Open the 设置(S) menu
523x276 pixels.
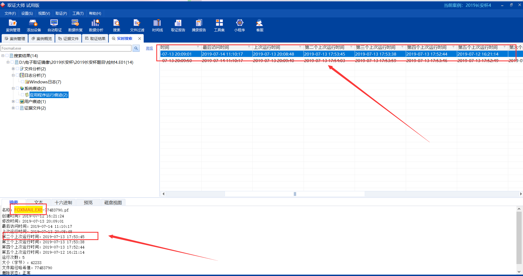pyautogui.click(x=27, y=13)
